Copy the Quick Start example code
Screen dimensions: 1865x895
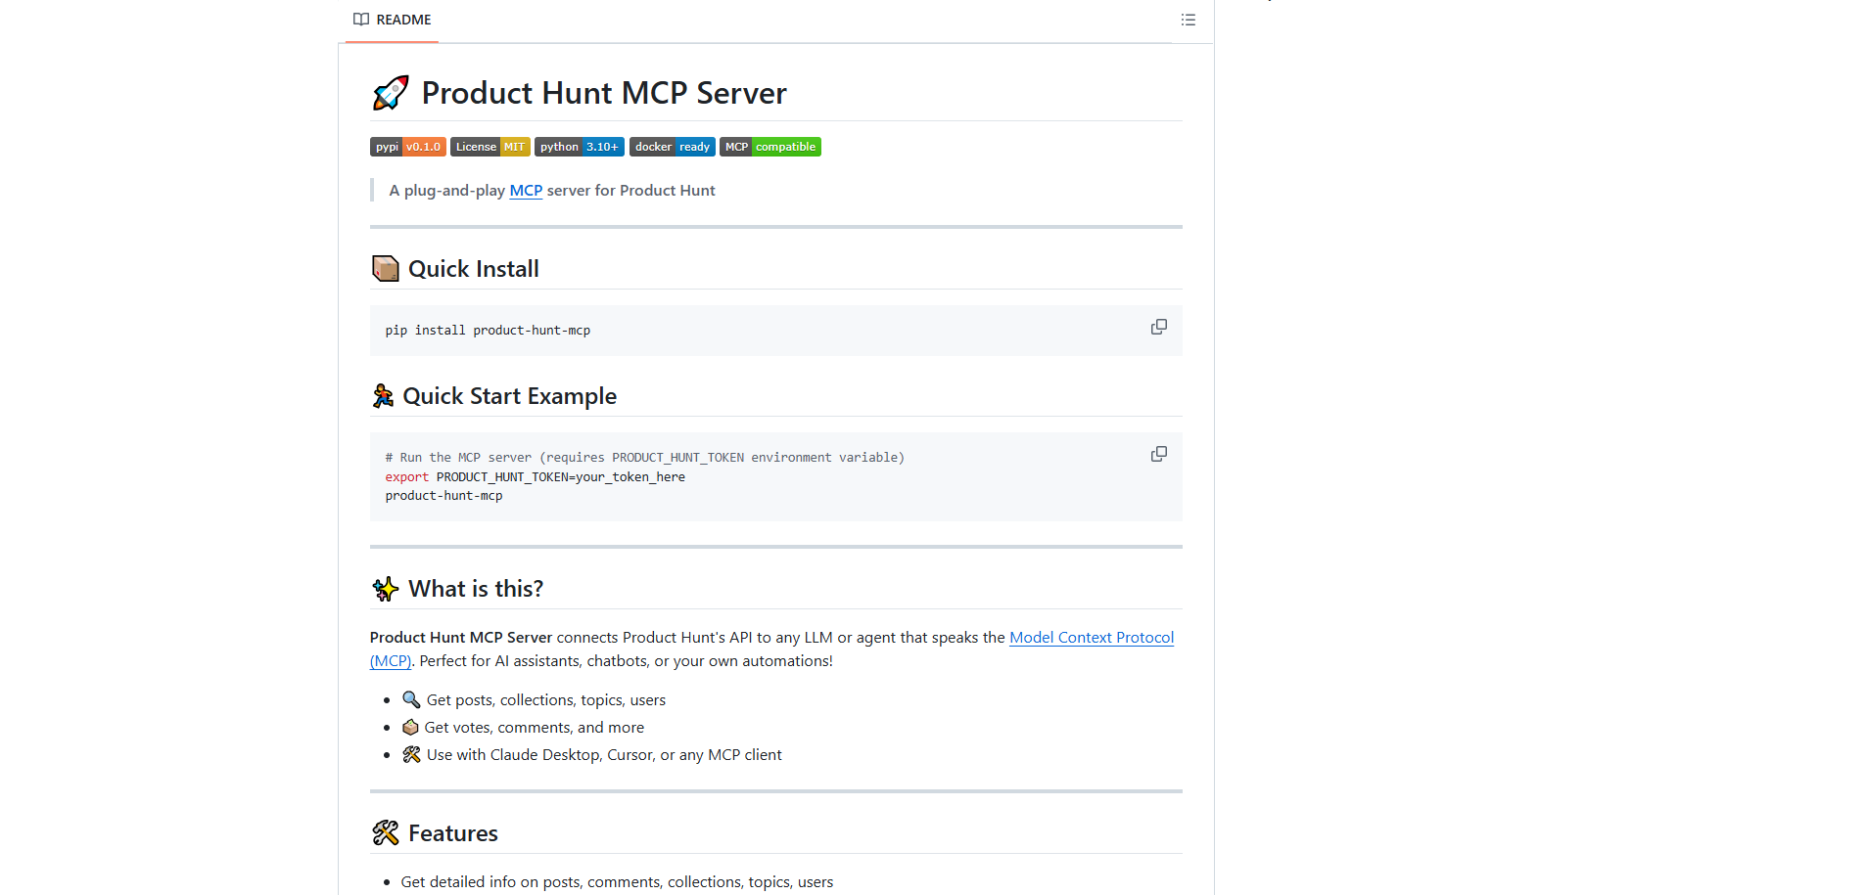coord(1158,453)
